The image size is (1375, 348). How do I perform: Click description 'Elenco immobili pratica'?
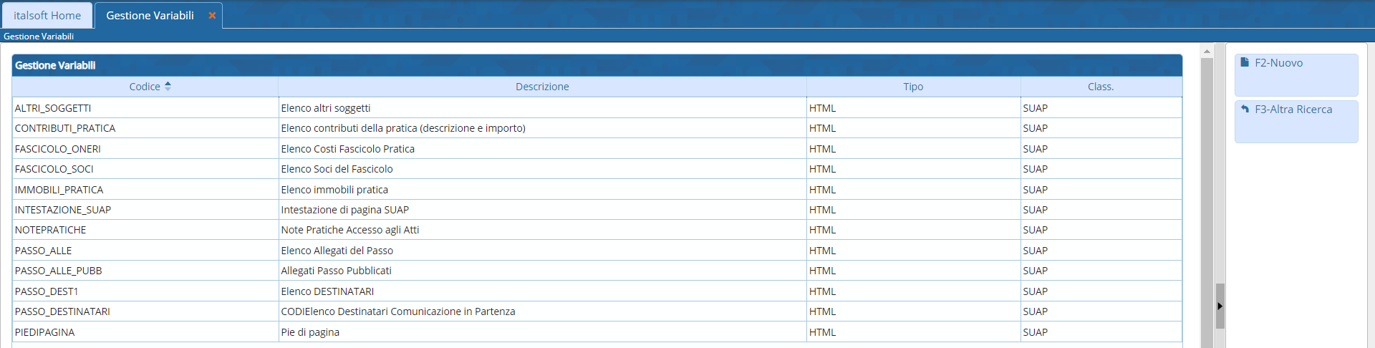point(334,190)
